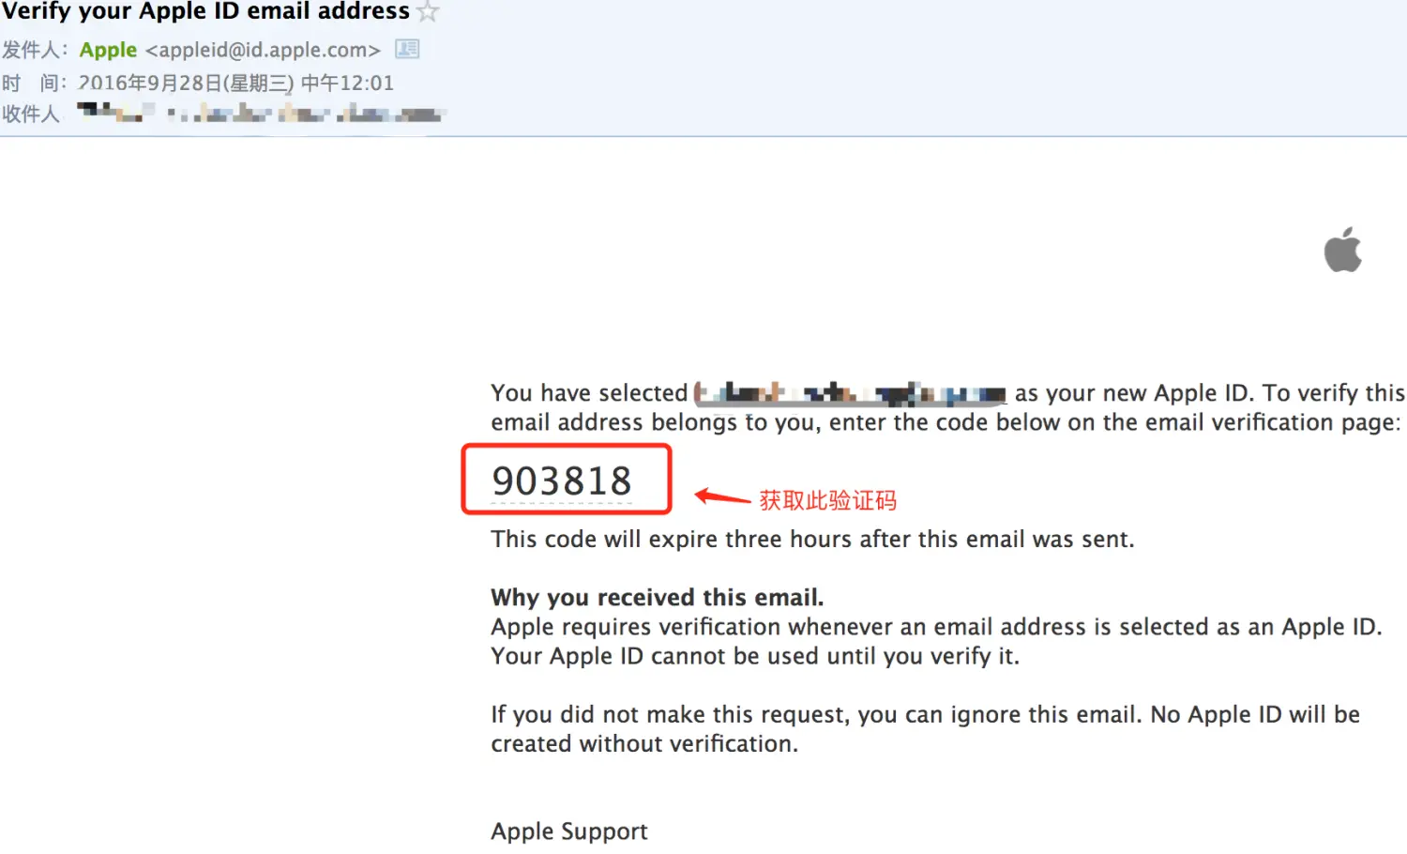Click the 发件人 label
The height and width of the screenshot is (854, 1407).
tap(34, 50)
